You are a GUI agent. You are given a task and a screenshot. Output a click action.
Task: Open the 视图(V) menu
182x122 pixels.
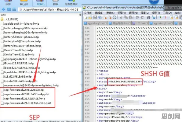click(122, 13)
